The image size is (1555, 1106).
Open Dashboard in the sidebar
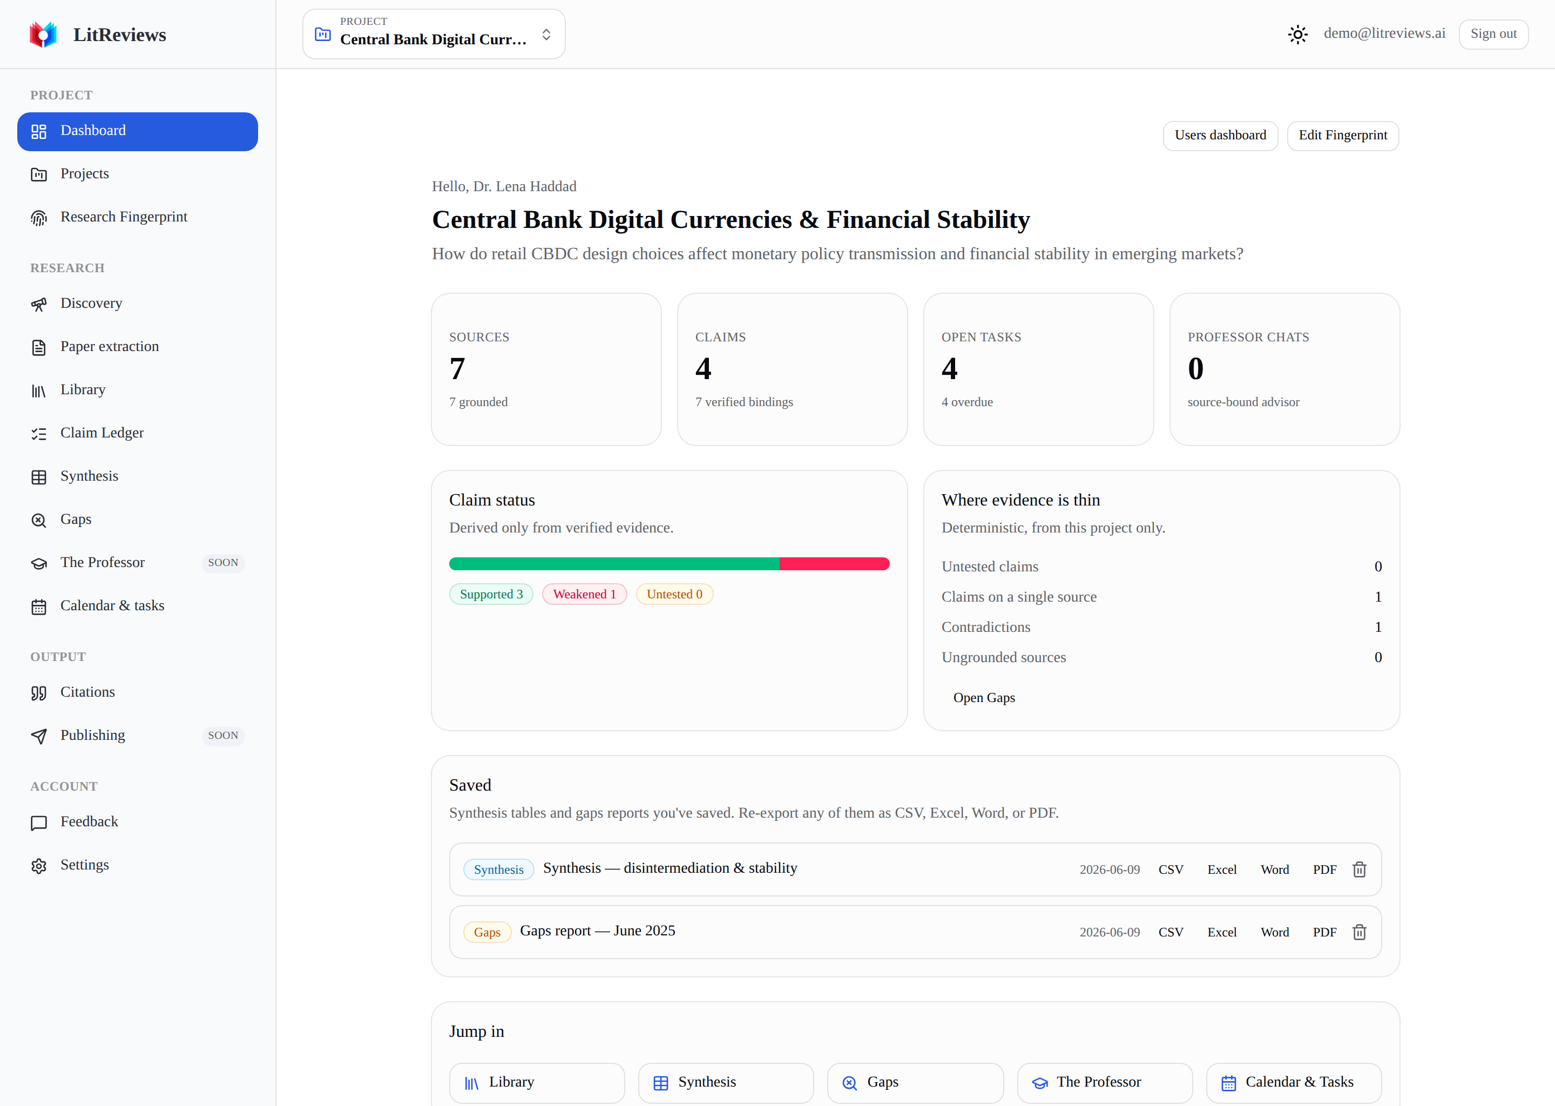point(138,131)
